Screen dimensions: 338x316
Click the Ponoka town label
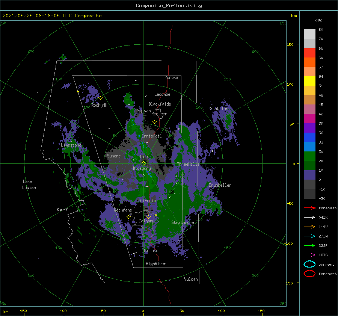171,77
